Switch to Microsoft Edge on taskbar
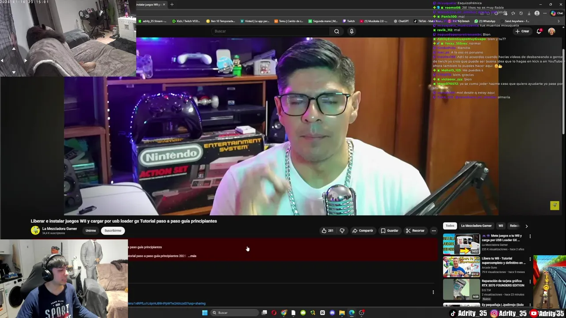The width and height of the screenshot is (566, 318). pos(352,313)
